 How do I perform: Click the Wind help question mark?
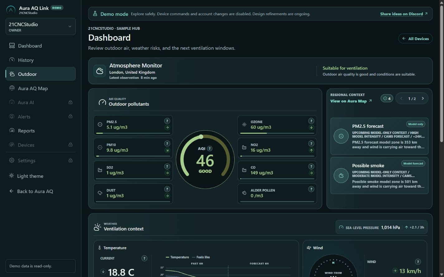pyautogui.click(x=418, y=262)
